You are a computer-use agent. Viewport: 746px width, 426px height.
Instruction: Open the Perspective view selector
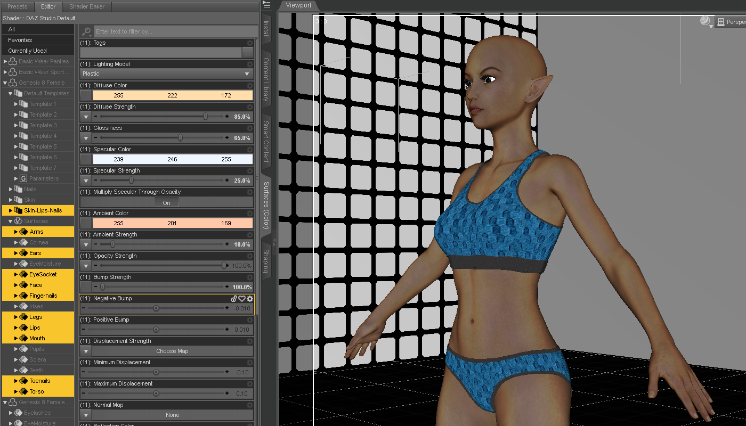click(x=730, y=22)
